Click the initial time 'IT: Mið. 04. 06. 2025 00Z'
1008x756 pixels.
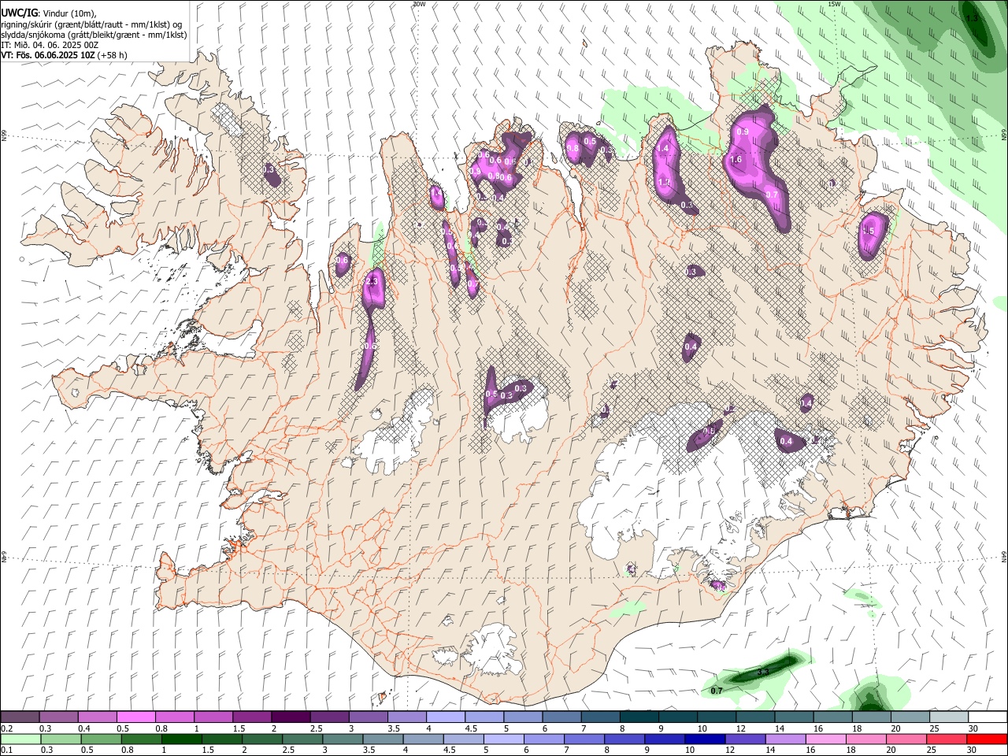[x=50, y=45]
